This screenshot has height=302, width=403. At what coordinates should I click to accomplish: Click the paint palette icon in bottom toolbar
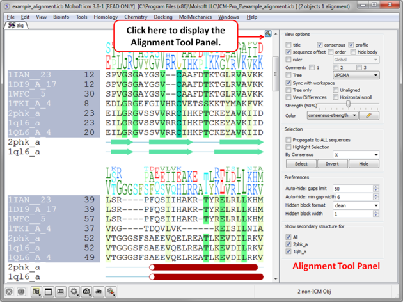(x=111, y=292)
